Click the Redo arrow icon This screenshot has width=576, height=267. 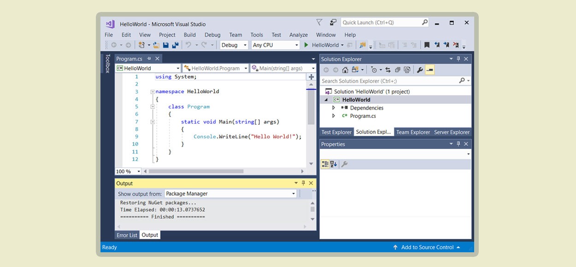(204, 45)
